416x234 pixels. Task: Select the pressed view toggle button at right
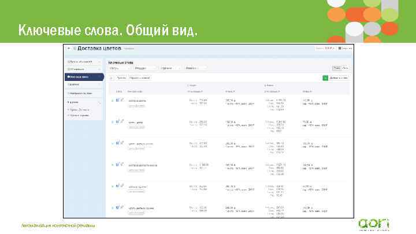pos(337,68)
